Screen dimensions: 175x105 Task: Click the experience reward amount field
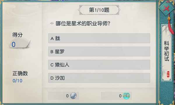(116, 95)
